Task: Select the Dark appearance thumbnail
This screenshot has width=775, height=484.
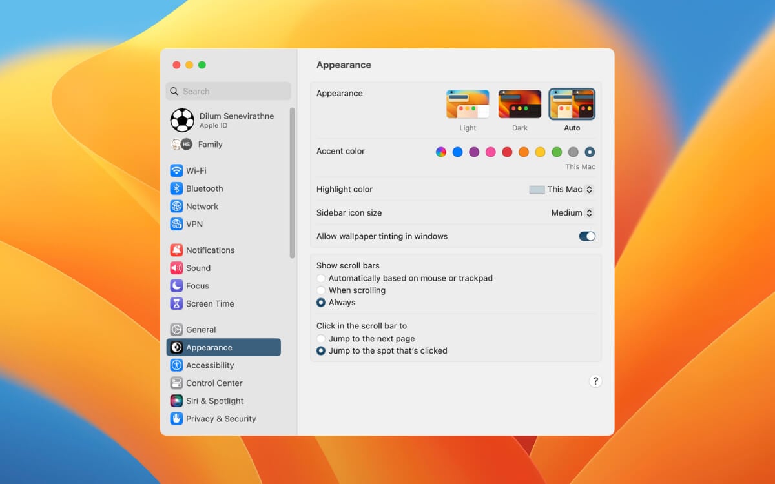Action: (520, 104)
